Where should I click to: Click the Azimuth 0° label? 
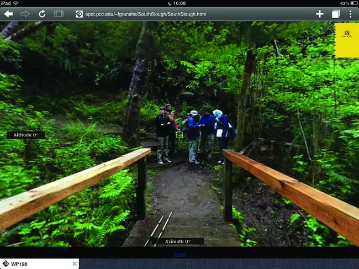(177, 241)
